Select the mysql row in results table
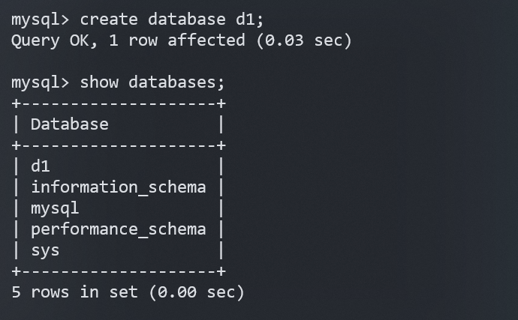The width and height of the screenshot is (518, 320). tap(55, 208)
